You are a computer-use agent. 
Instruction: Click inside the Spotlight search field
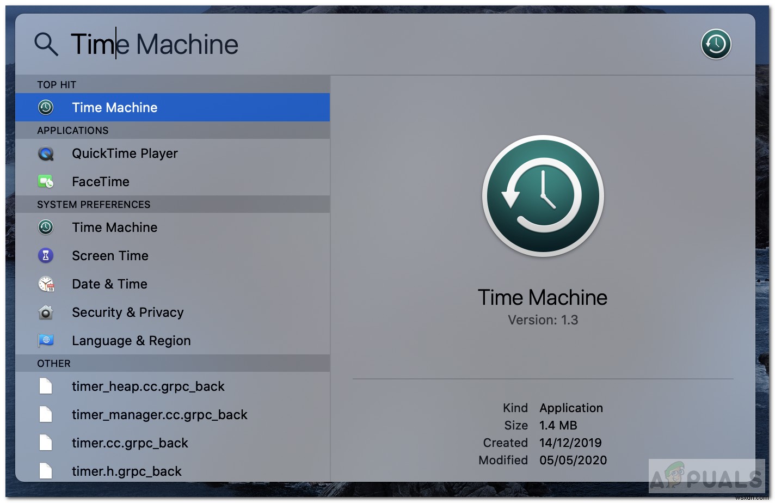[x=218, y=44]
